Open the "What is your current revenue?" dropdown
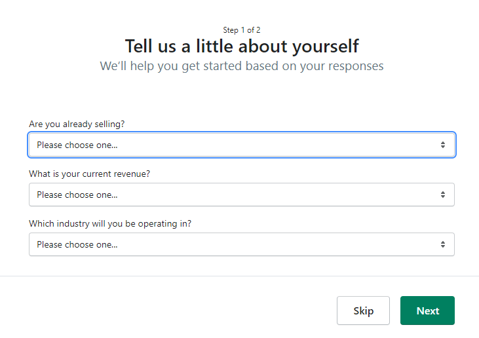This screenshot has width=479, height=338. (x=242, y=195)
